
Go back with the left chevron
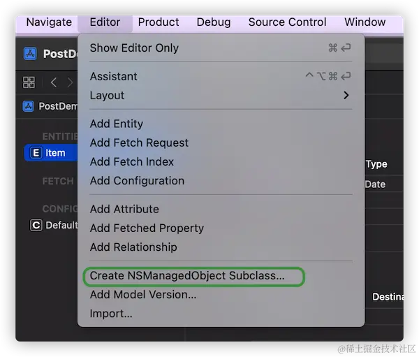click(54, 82)
